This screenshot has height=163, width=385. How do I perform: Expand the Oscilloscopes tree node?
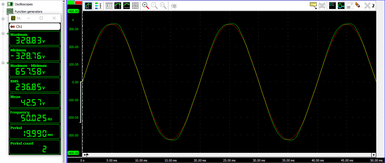(x=3, y=4)
